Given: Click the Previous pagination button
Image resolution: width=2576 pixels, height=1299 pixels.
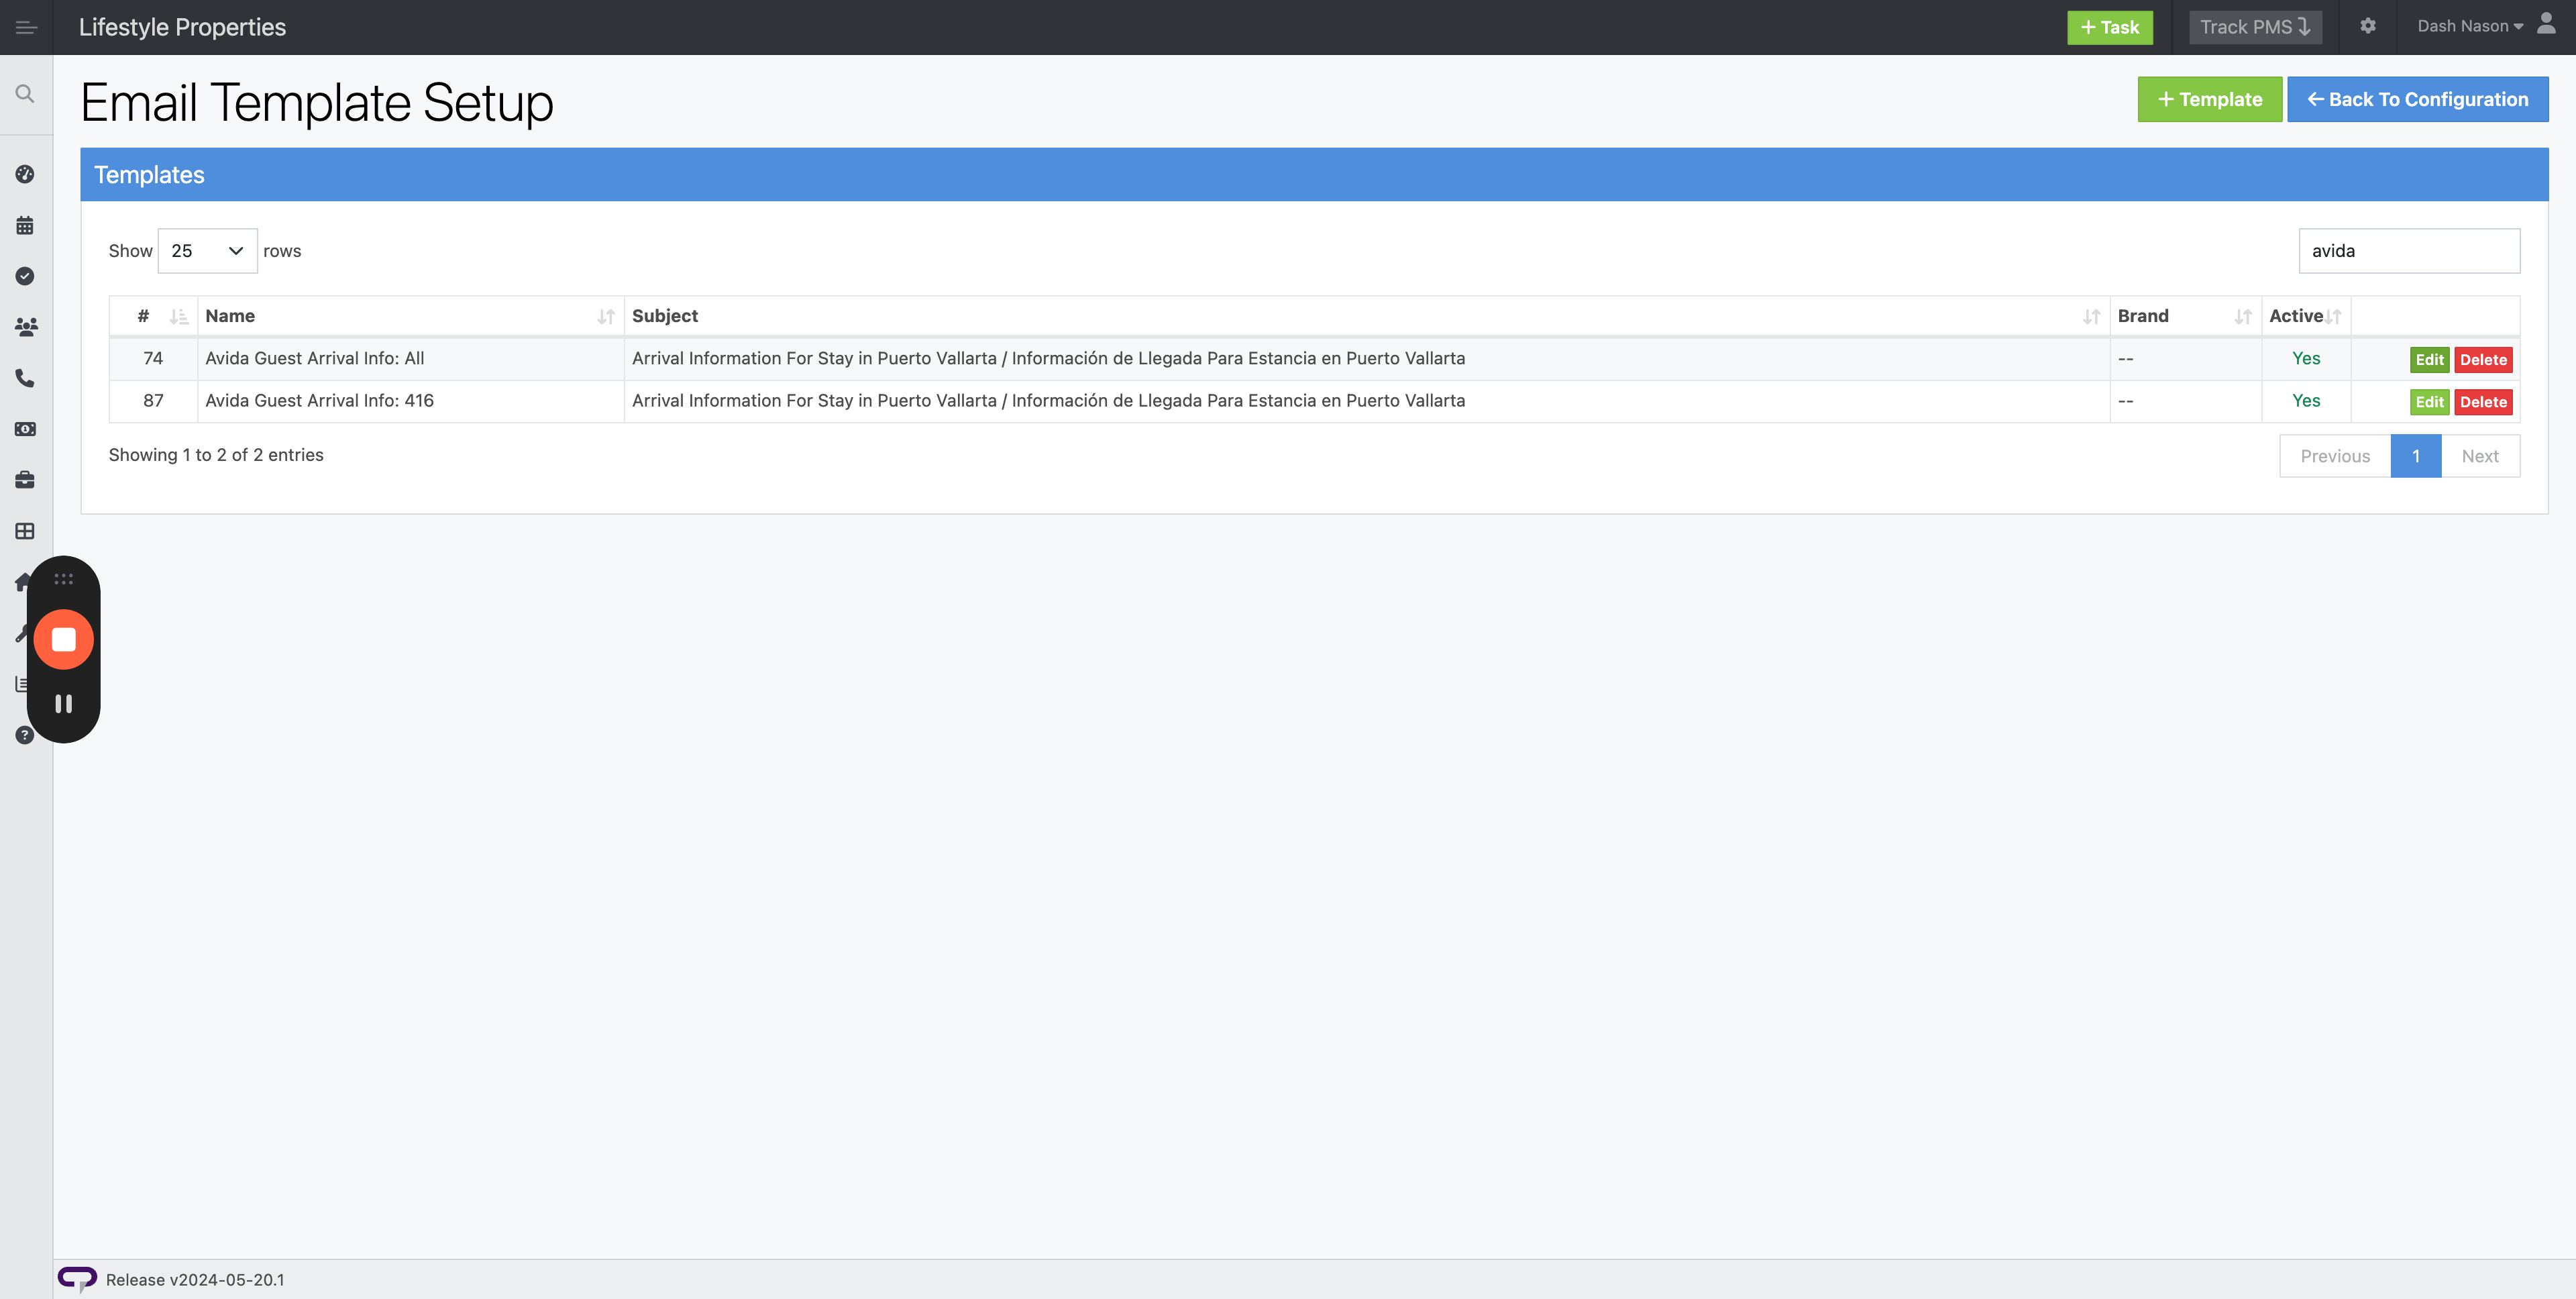Looking at the screenshot, I should (x=2335, y=456).
